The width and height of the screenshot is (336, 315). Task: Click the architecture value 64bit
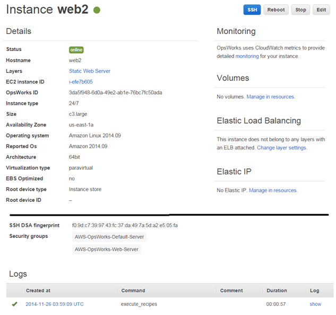coord(74,157)
